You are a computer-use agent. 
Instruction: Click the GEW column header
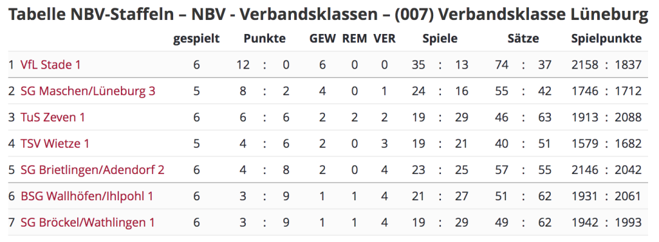click(323, 39)
